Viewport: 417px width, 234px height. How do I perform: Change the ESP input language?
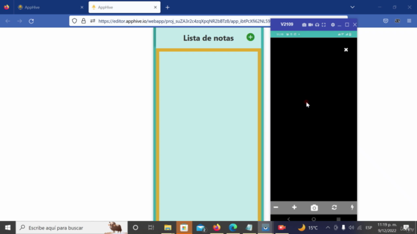coord(369,227)
